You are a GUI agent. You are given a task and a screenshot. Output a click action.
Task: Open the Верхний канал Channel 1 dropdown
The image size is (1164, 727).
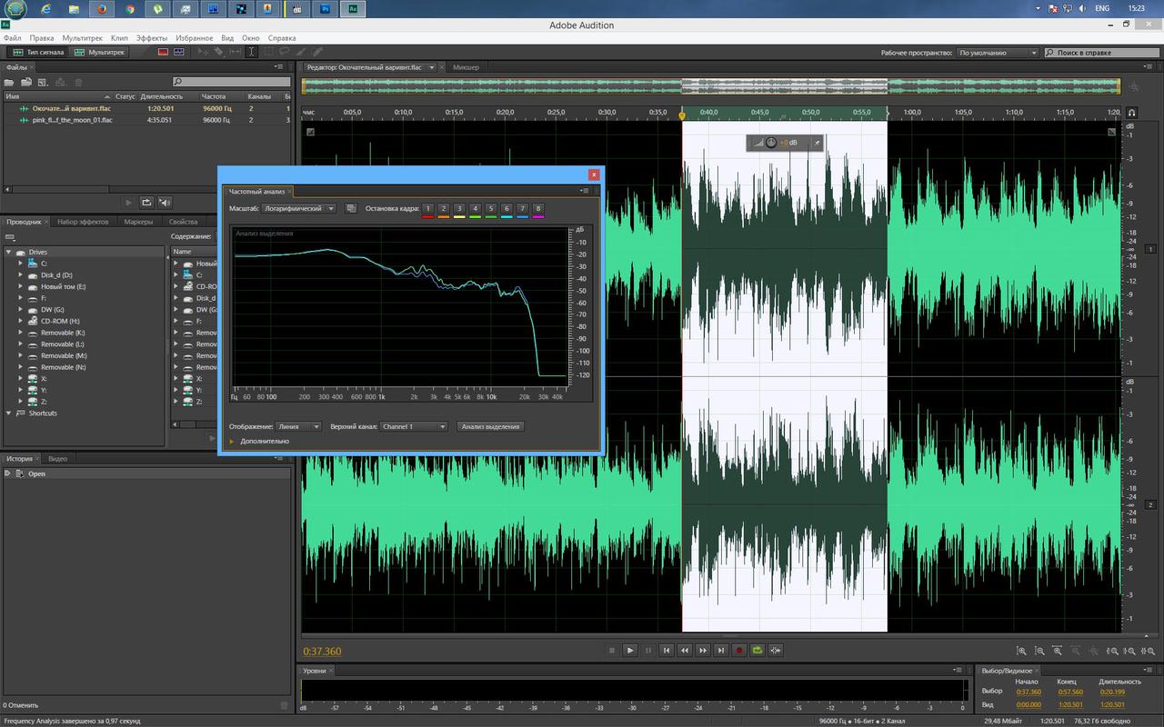coord(415,426)
